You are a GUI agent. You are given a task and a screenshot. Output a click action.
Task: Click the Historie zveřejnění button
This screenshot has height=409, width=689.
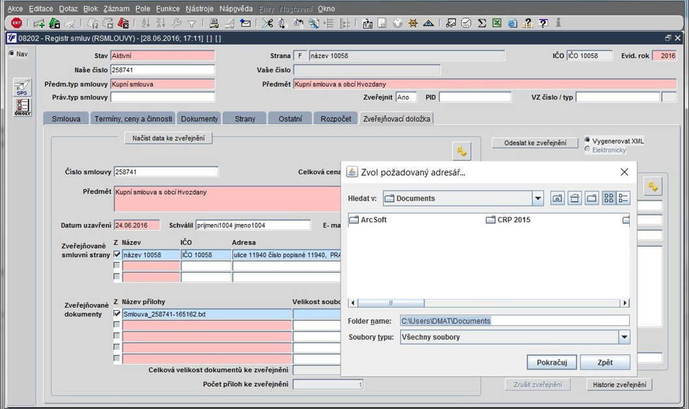click(619, 384)
